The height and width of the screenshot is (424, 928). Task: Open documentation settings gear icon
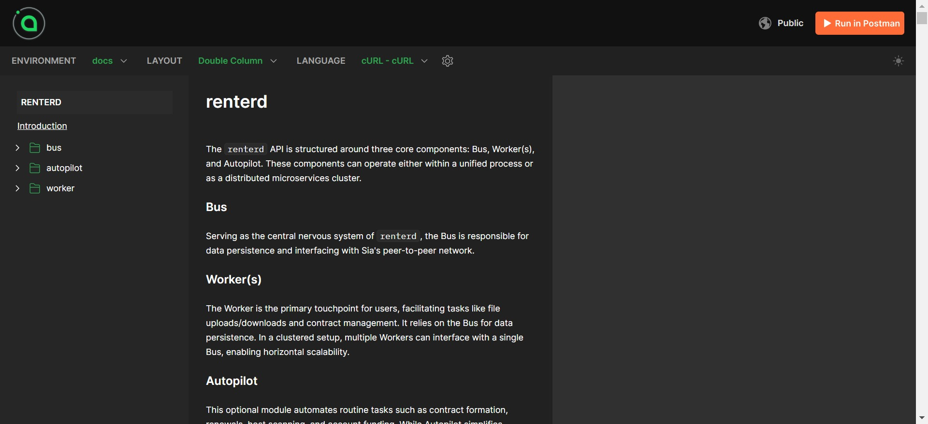[x=448, y=61]
